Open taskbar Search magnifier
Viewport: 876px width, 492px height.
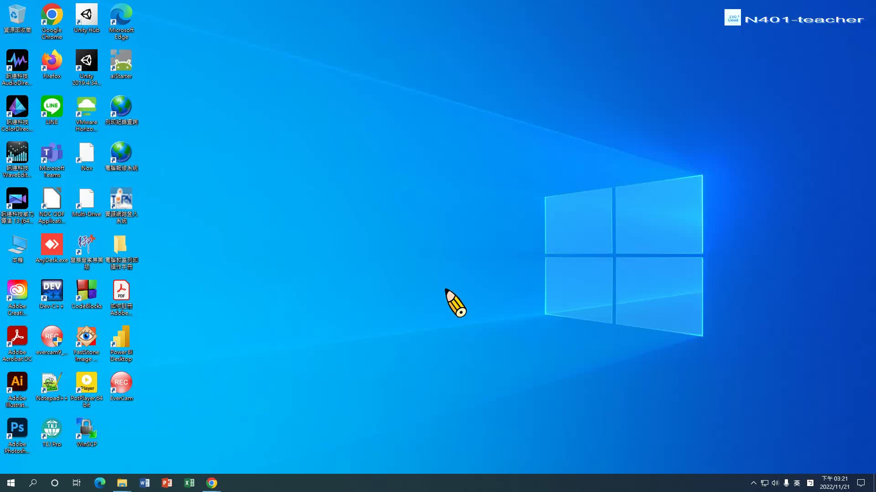tap(33, 483)
